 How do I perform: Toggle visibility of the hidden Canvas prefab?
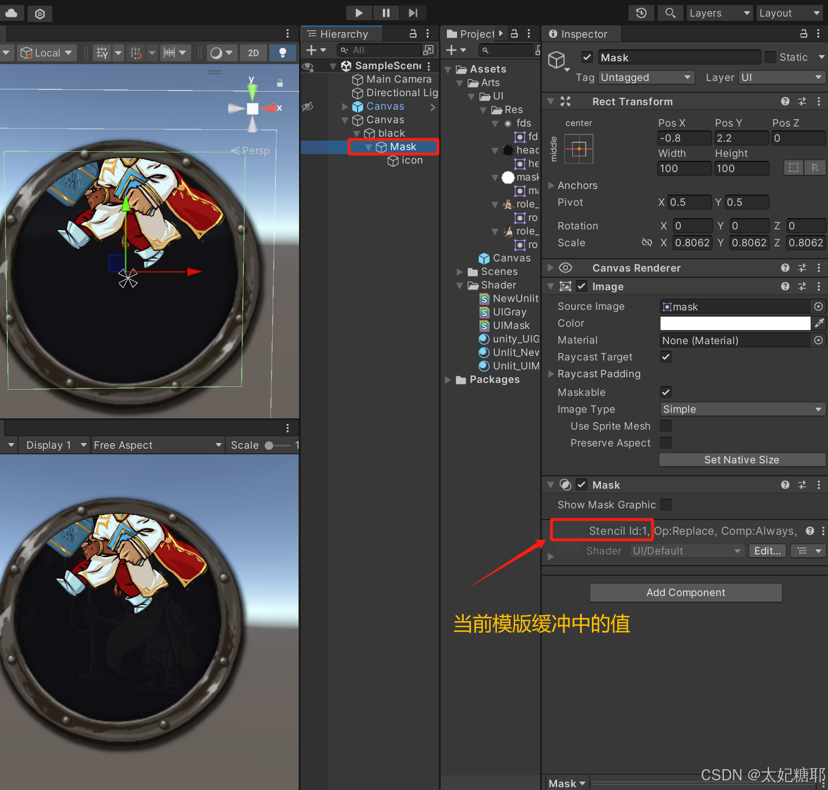pos(307,106)
